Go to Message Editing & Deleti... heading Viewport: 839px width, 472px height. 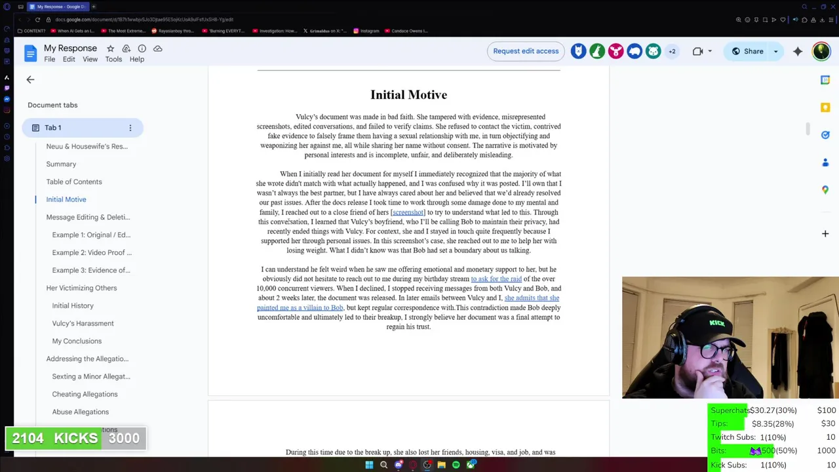click(88, 217)
